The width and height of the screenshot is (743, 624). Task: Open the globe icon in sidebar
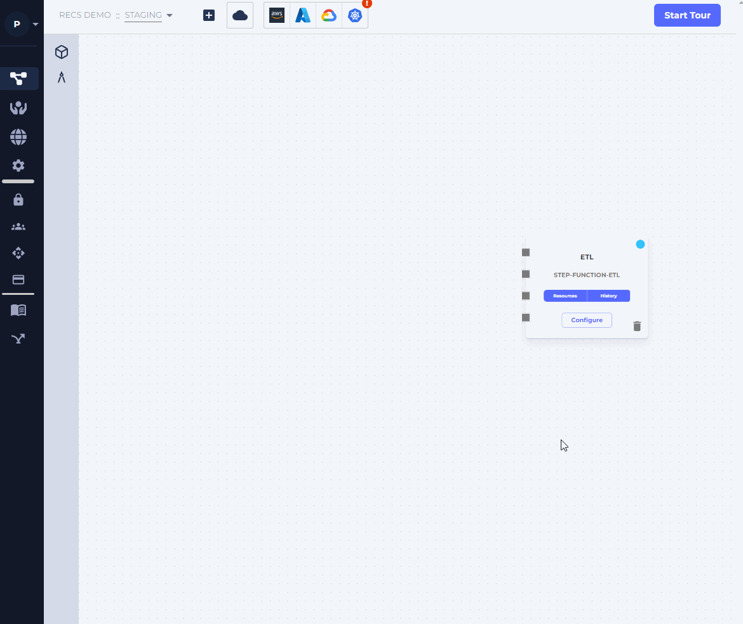pos(18,137)
